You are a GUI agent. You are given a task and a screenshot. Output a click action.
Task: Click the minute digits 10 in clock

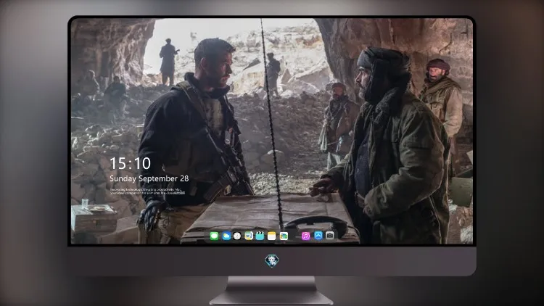[x=141, y=163]
